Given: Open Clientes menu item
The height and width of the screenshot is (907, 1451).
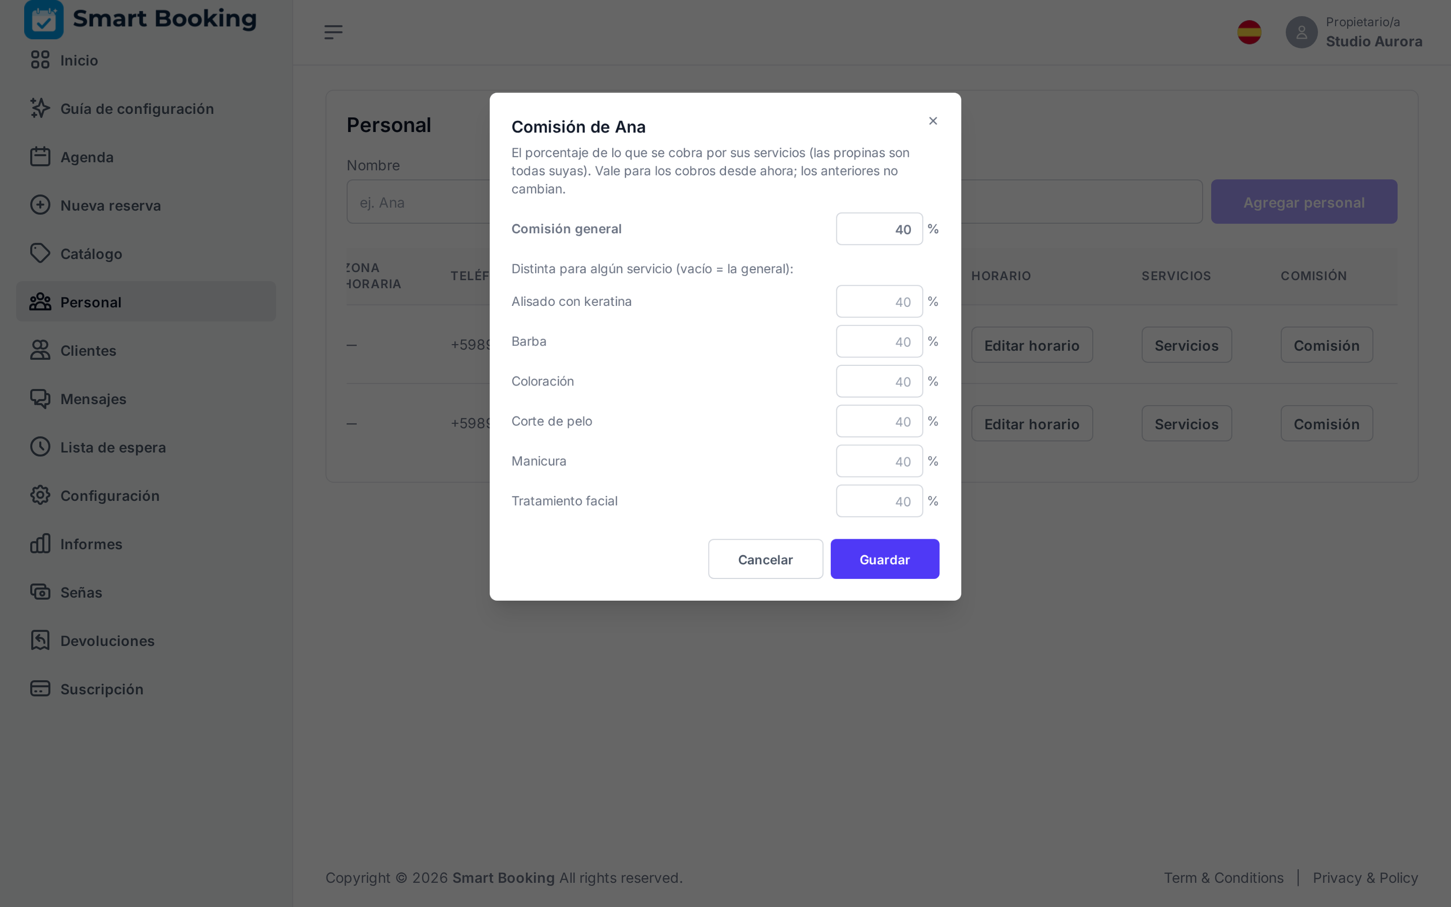Looking at the screenshot, I should coord(146,350).
